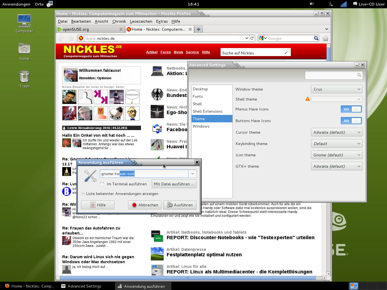Click the Nickles site search magnifier icon

(x=287, y=51)
